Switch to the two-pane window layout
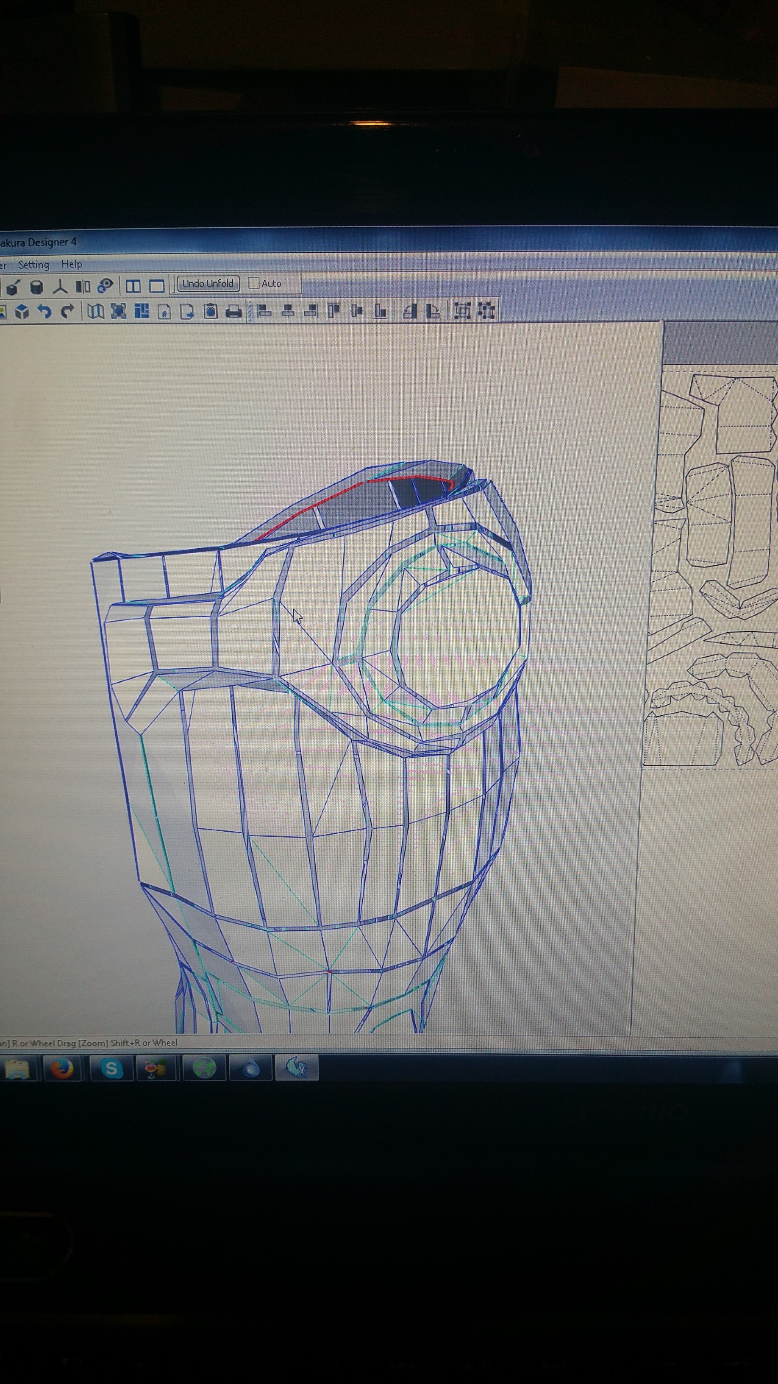This screenshot has height=1384, width=778. click(133, 286)
